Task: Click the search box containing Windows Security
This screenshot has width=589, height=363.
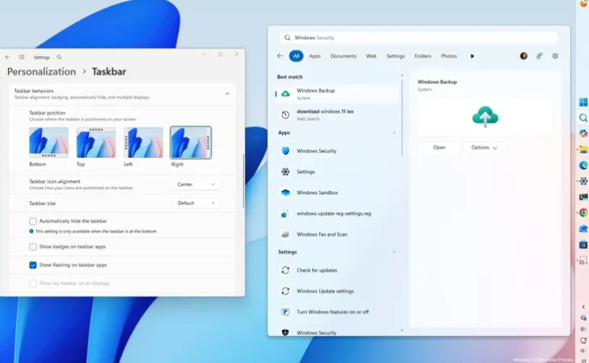Action: (418, 38)
